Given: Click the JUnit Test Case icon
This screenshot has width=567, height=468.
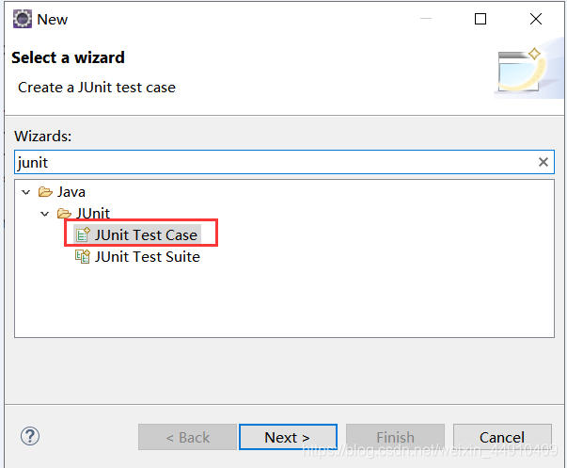Looking at the screenshot, I should click(x=83, y=234).
